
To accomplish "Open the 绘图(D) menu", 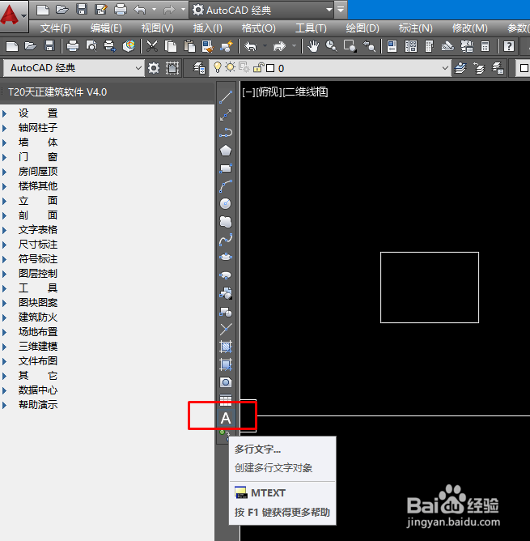I will point(363,28).
